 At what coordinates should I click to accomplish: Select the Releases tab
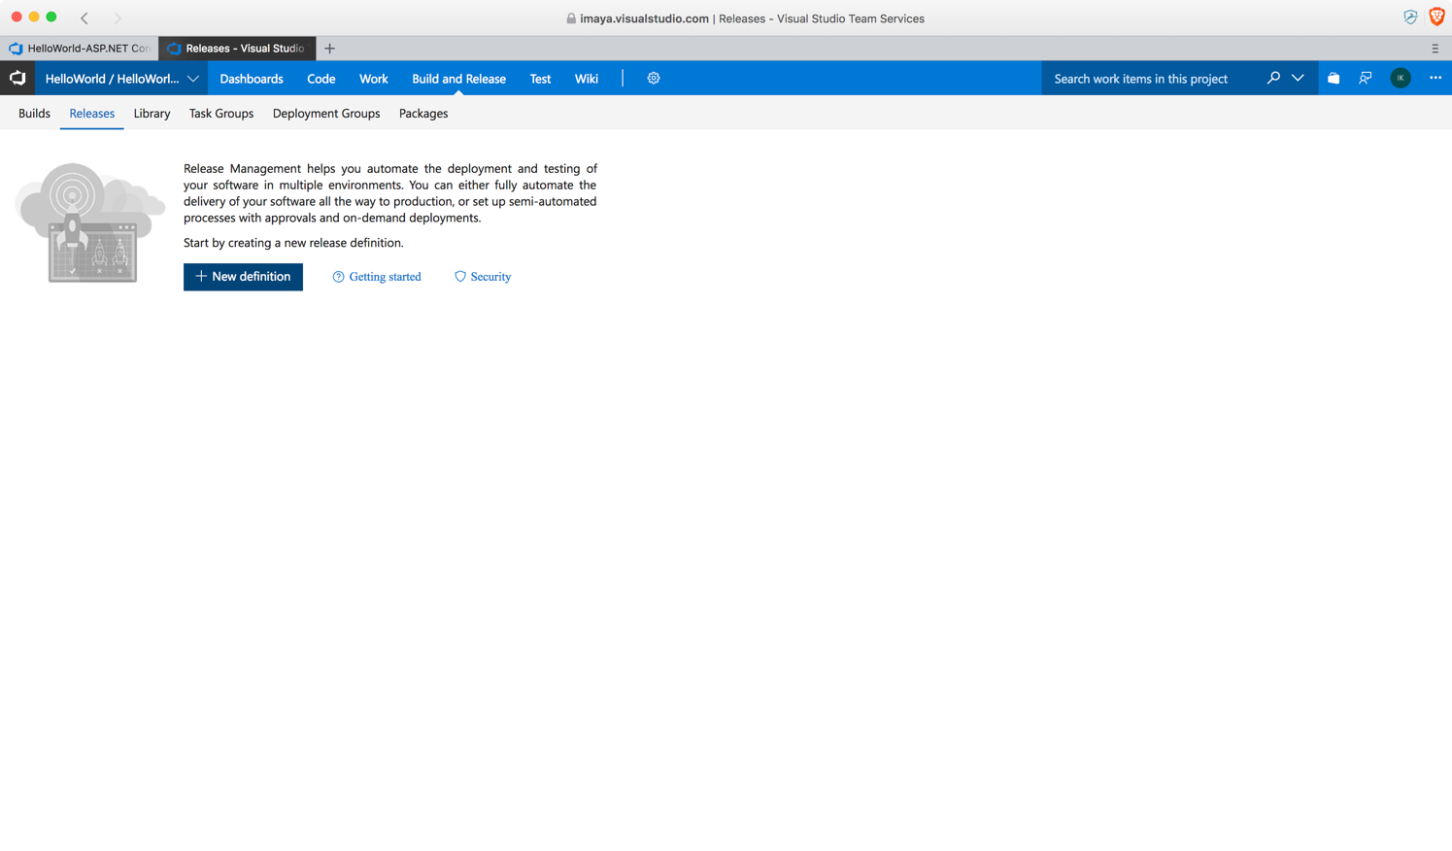click(92, 113)
